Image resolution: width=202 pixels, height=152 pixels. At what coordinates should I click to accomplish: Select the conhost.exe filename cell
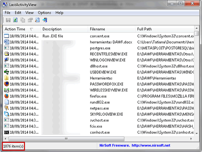100,132
